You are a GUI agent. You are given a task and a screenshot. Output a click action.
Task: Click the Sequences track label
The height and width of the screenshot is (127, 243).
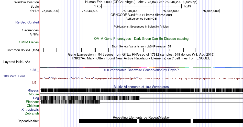click(x=30, y=30)
